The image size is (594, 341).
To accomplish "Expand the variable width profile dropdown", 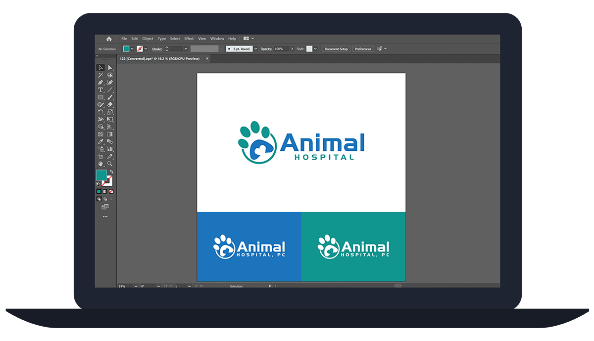I will [221, 48].
